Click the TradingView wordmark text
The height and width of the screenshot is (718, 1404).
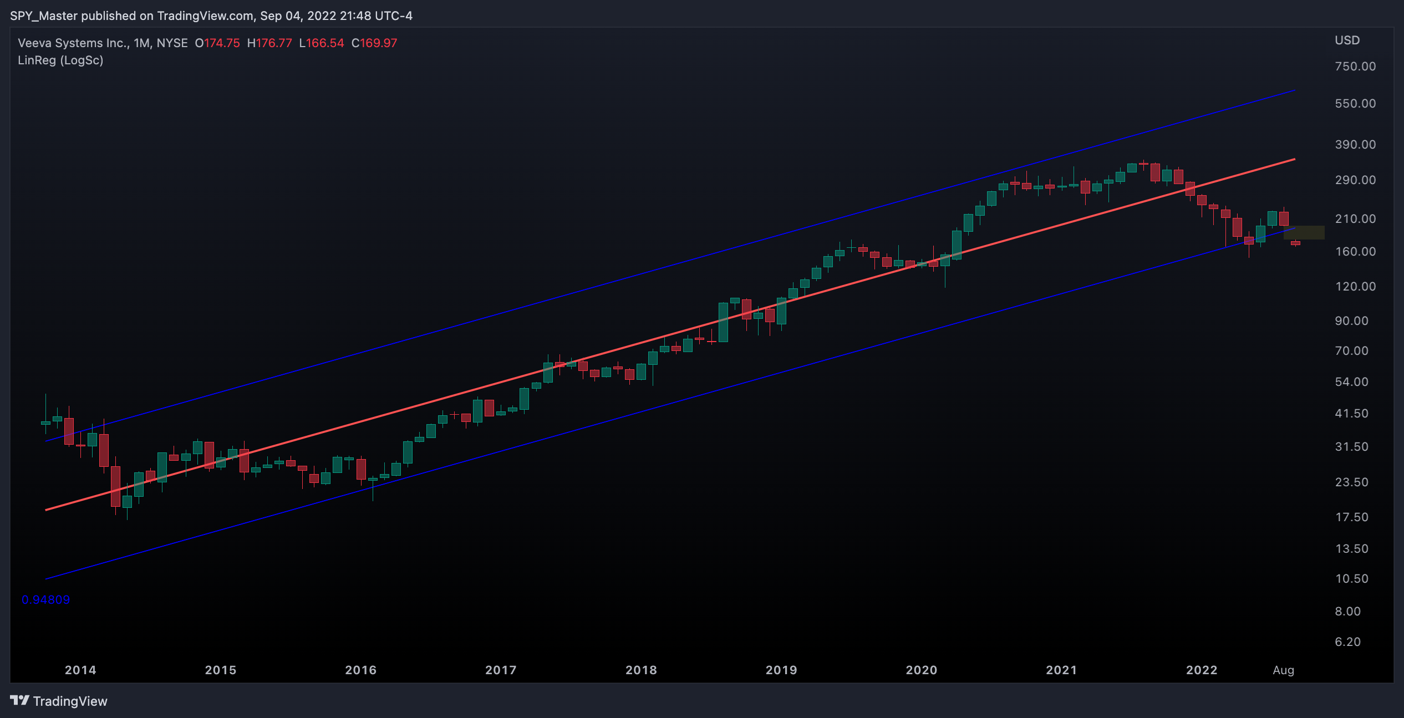[x=70, y=701]
